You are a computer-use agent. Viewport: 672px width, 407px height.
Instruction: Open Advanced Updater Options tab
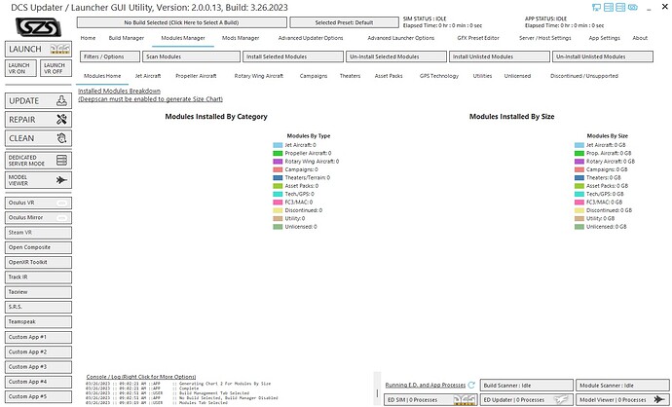tap(311, 38)
